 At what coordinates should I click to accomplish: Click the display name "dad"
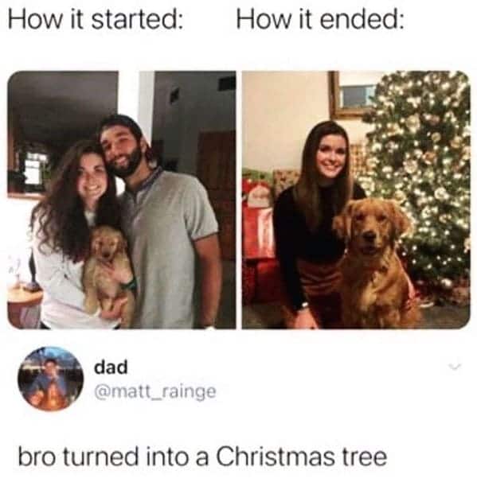(x=111, y=367)
